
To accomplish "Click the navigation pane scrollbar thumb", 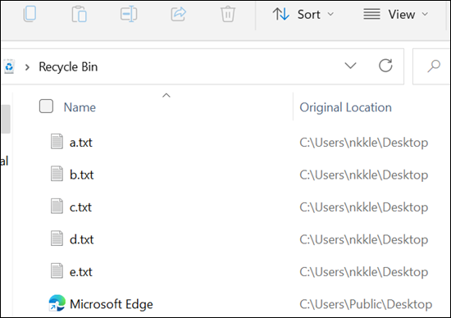I will (6, 119).
